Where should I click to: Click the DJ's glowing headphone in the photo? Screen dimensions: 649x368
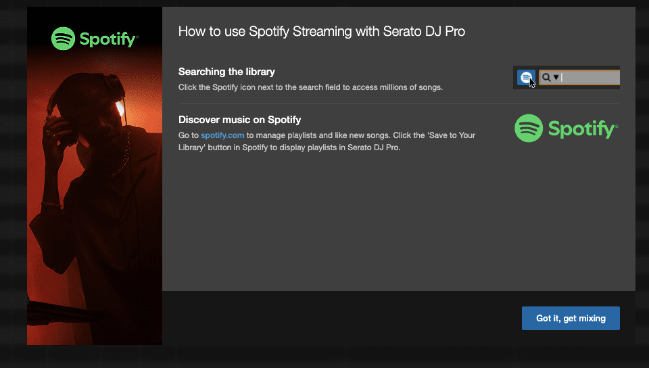[120, 108]
